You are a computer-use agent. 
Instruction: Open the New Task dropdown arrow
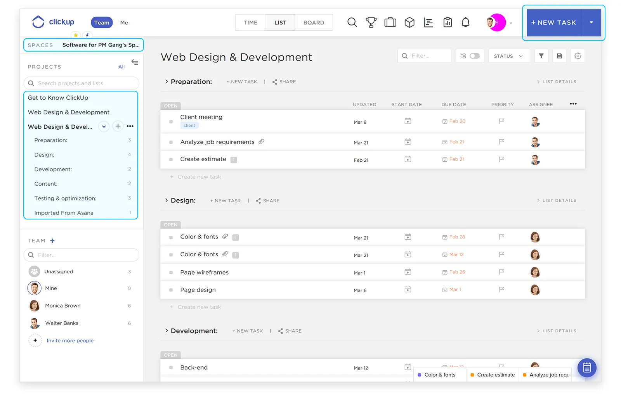point(591,22)
